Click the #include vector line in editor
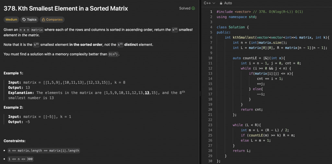 tap(246, 12)
